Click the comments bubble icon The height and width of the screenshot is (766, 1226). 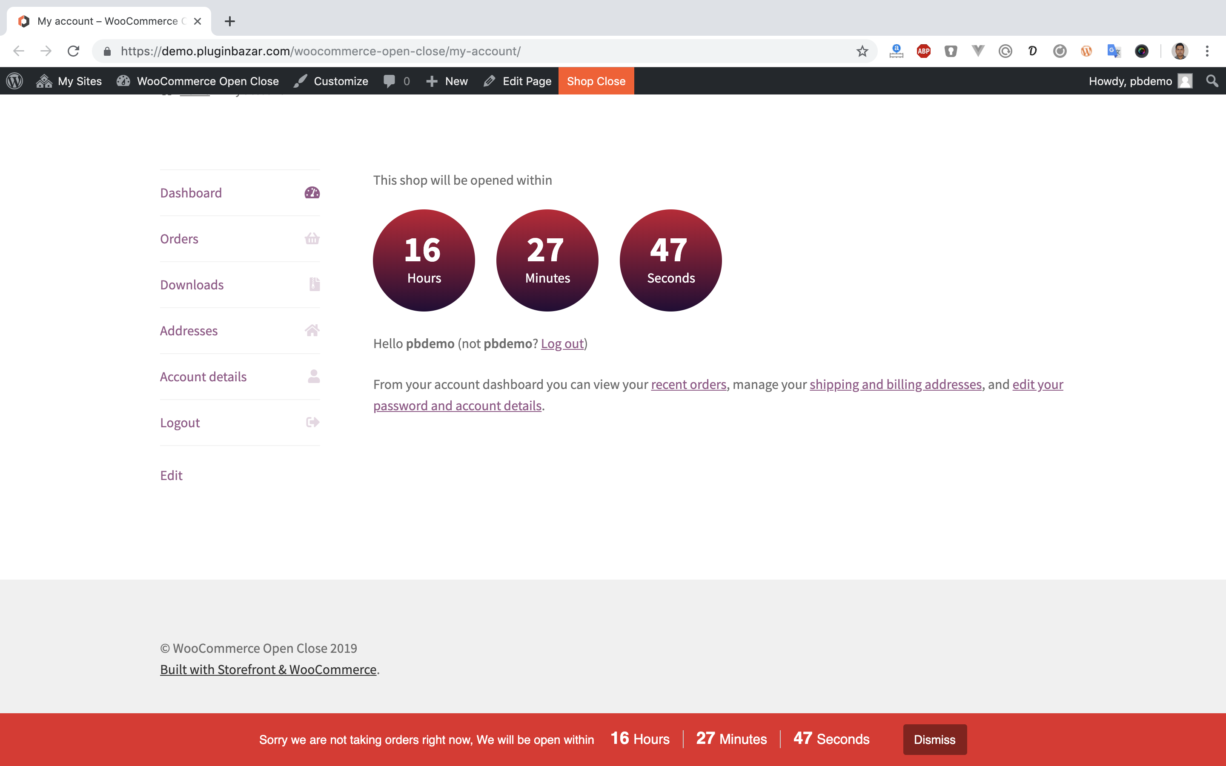click(x=389, y=81)
